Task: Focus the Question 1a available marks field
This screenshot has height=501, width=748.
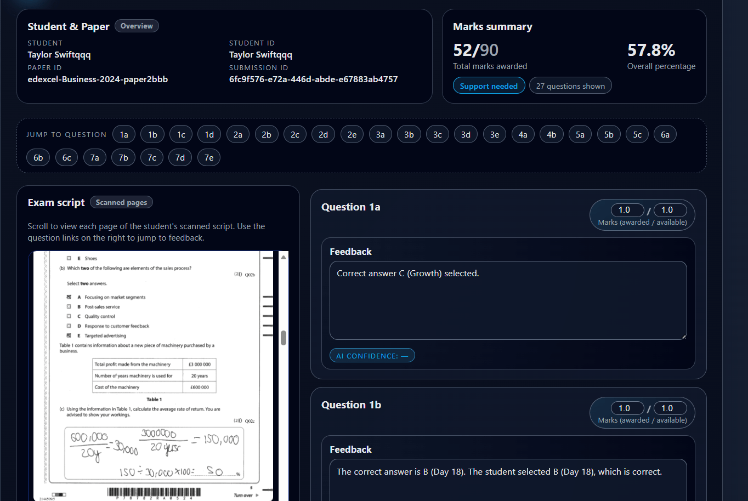Action: tap(670, 210)
